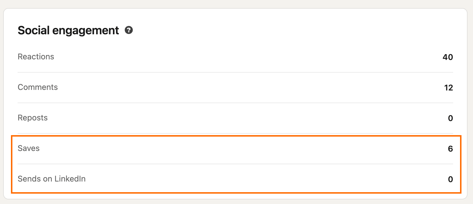
Task: Click the divider between Saves and Sends on LinkedIn
Action: click(235, 164)
